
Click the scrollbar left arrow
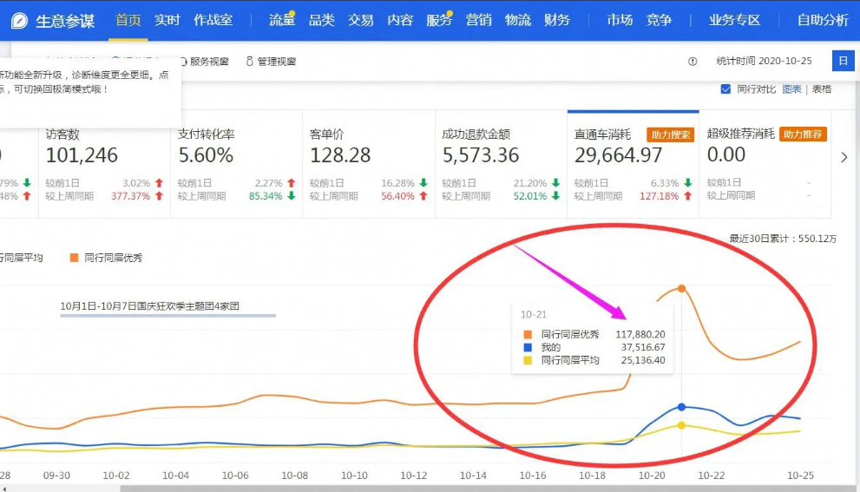pyautogui.click(x=4, y=489)
